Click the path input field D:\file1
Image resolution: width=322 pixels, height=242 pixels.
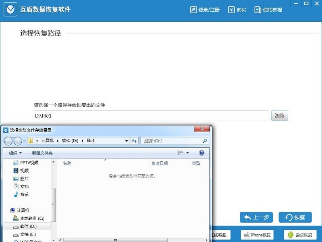[x=151, y=116]
